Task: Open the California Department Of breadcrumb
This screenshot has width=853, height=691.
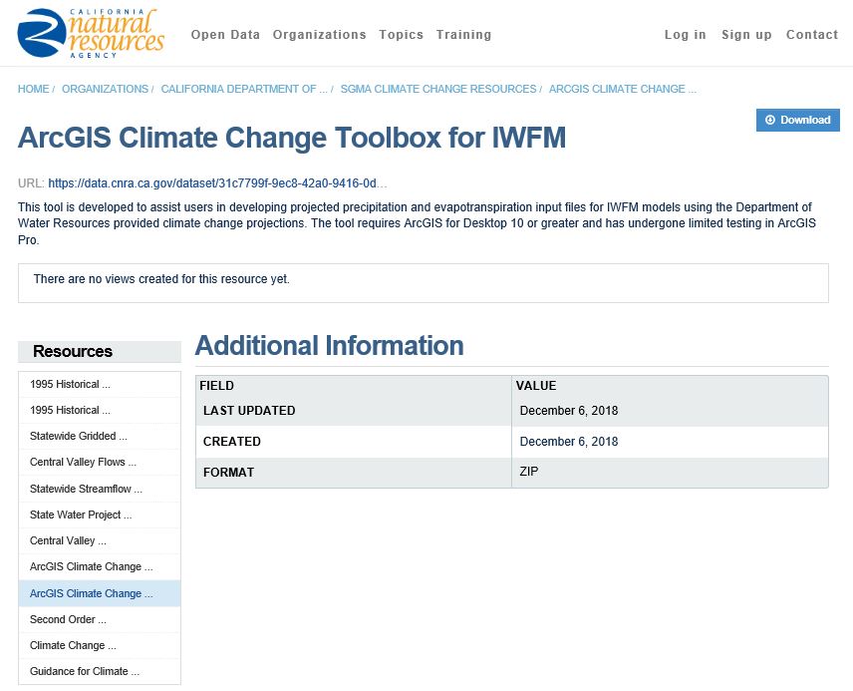Action: [244, 89]
